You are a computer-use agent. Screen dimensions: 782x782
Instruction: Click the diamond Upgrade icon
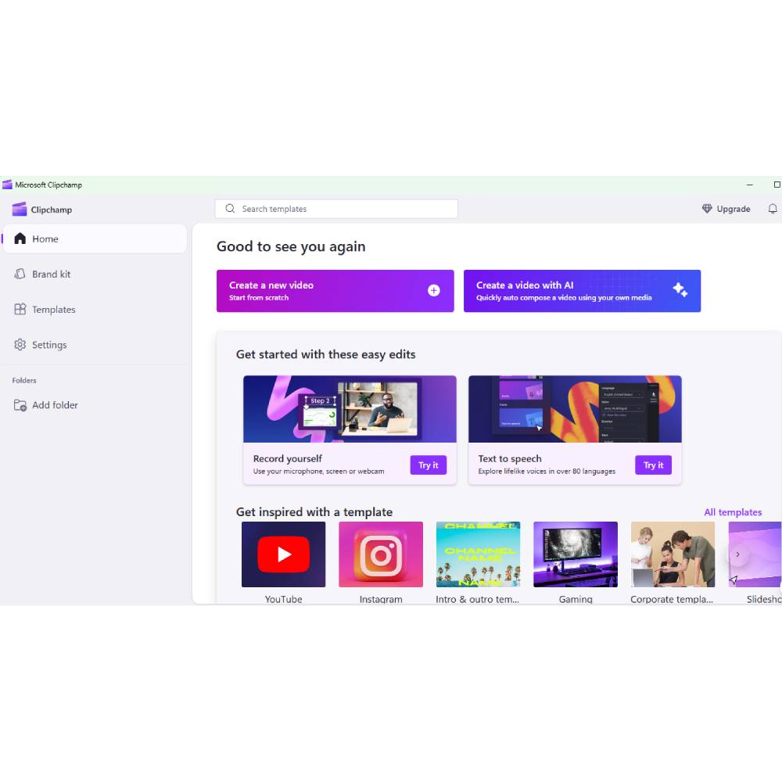click(706, 209)
